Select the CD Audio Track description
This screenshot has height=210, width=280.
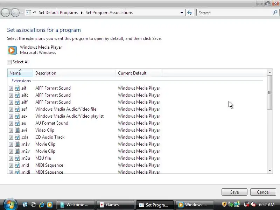click(50, 137)
